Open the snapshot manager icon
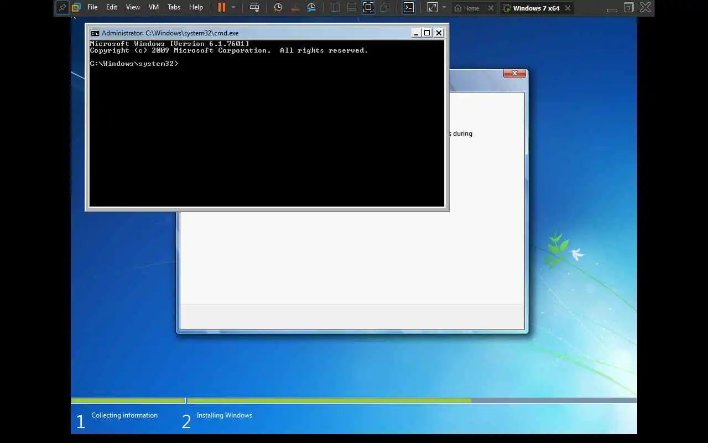 (312, 8)
